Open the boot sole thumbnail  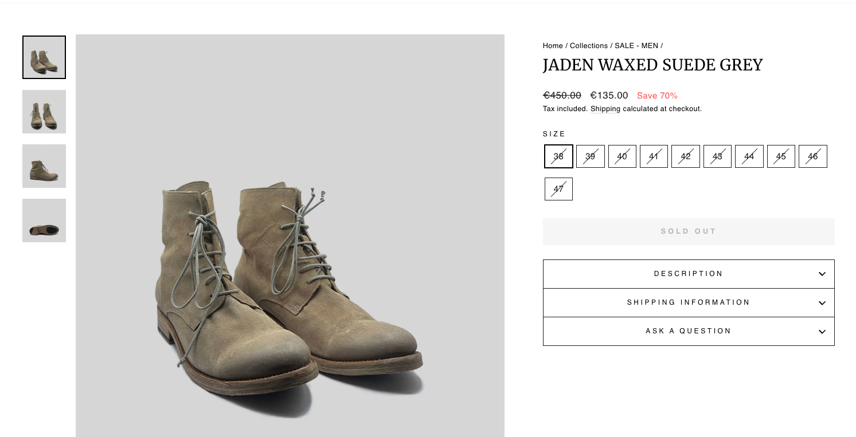(x=44, y=221)
